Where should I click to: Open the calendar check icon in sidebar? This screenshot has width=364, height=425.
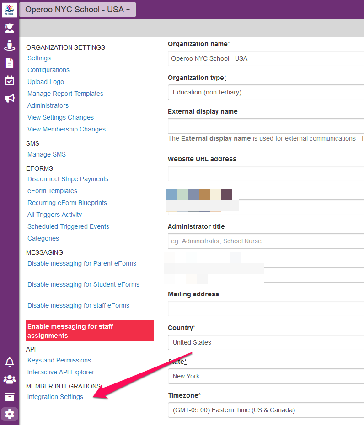pos(10,80)
